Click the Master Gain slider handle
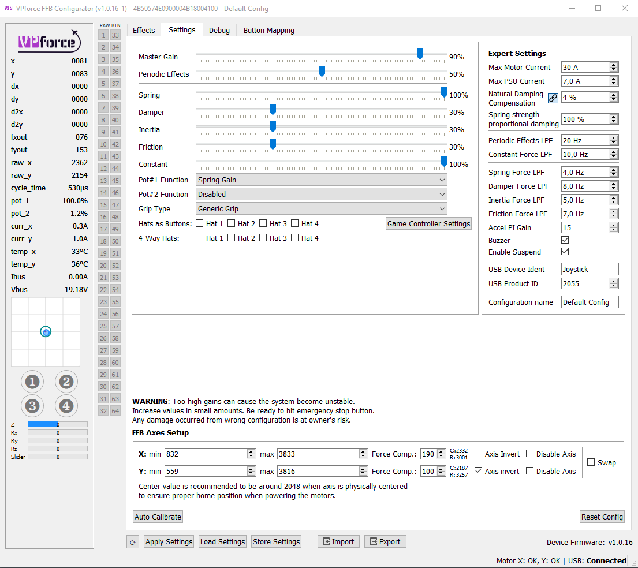 420,54
